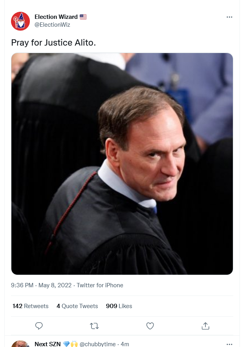247x347 pixels.
Task: View the list of 142 Retweets
Action: point(31,306)
